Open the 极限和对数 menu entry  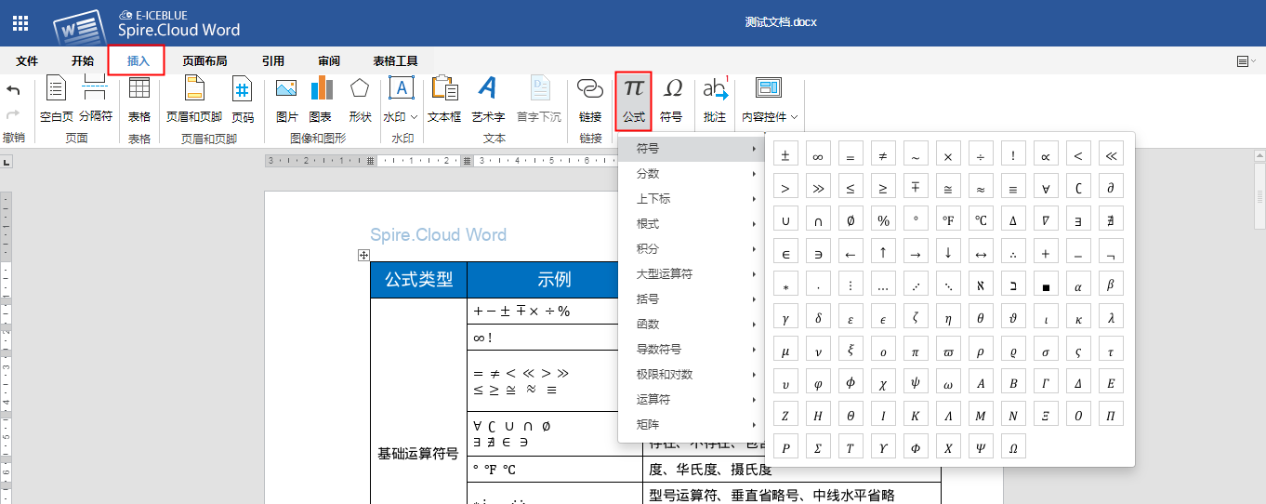point(692,375)
